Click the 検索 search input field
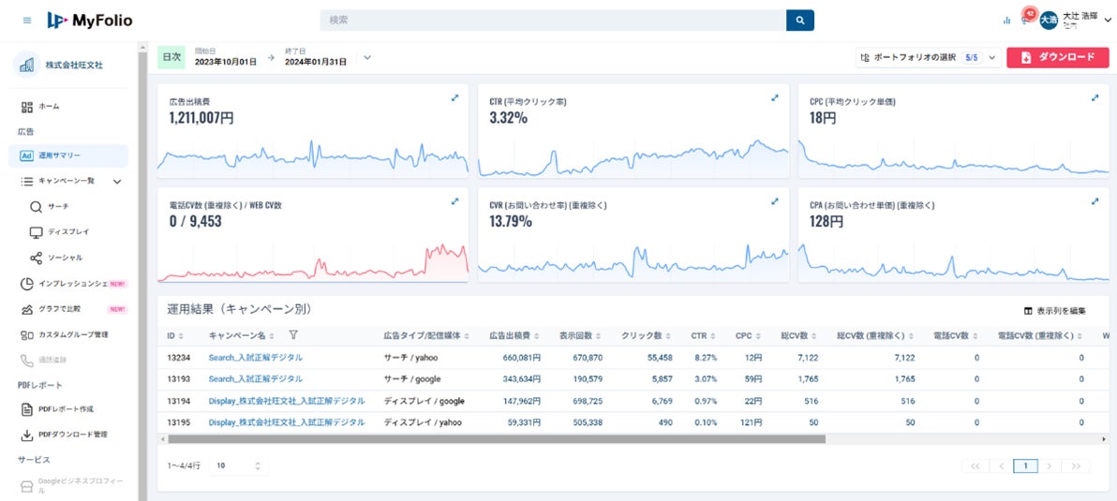Viewport: 1117px width, 501px height. click(x=553, y=21)
